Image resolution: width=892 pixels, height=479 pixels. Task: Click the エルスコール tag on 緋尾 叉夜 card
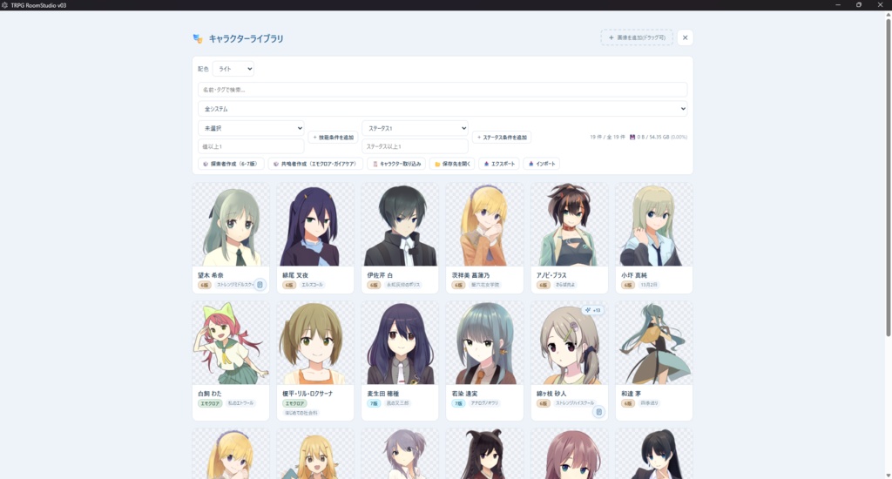(x=313, y=285)
